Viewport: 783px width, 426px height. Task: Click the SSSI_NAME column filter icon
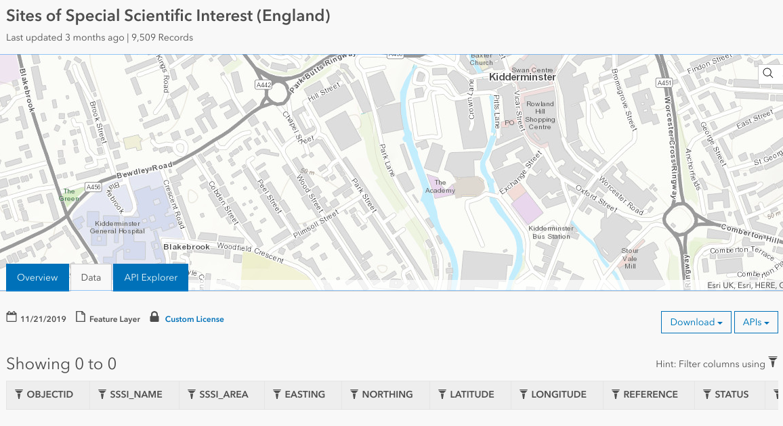[x=102, y=394]
